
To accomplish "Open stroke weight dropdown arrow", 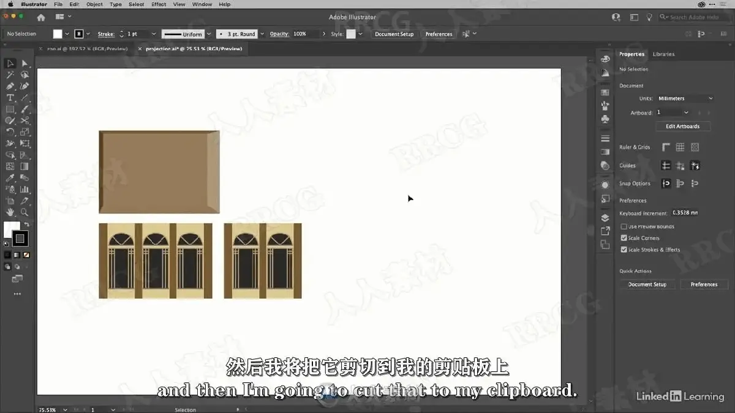I will click(x=154, y=34).
